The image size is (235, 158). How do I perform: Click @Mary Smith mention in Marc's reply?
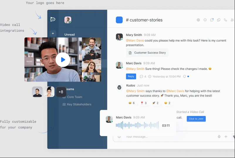tap(135, 69)
